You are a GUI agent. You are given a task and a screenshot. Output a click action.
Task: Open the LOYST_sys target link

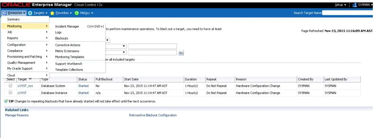point(25,86)
